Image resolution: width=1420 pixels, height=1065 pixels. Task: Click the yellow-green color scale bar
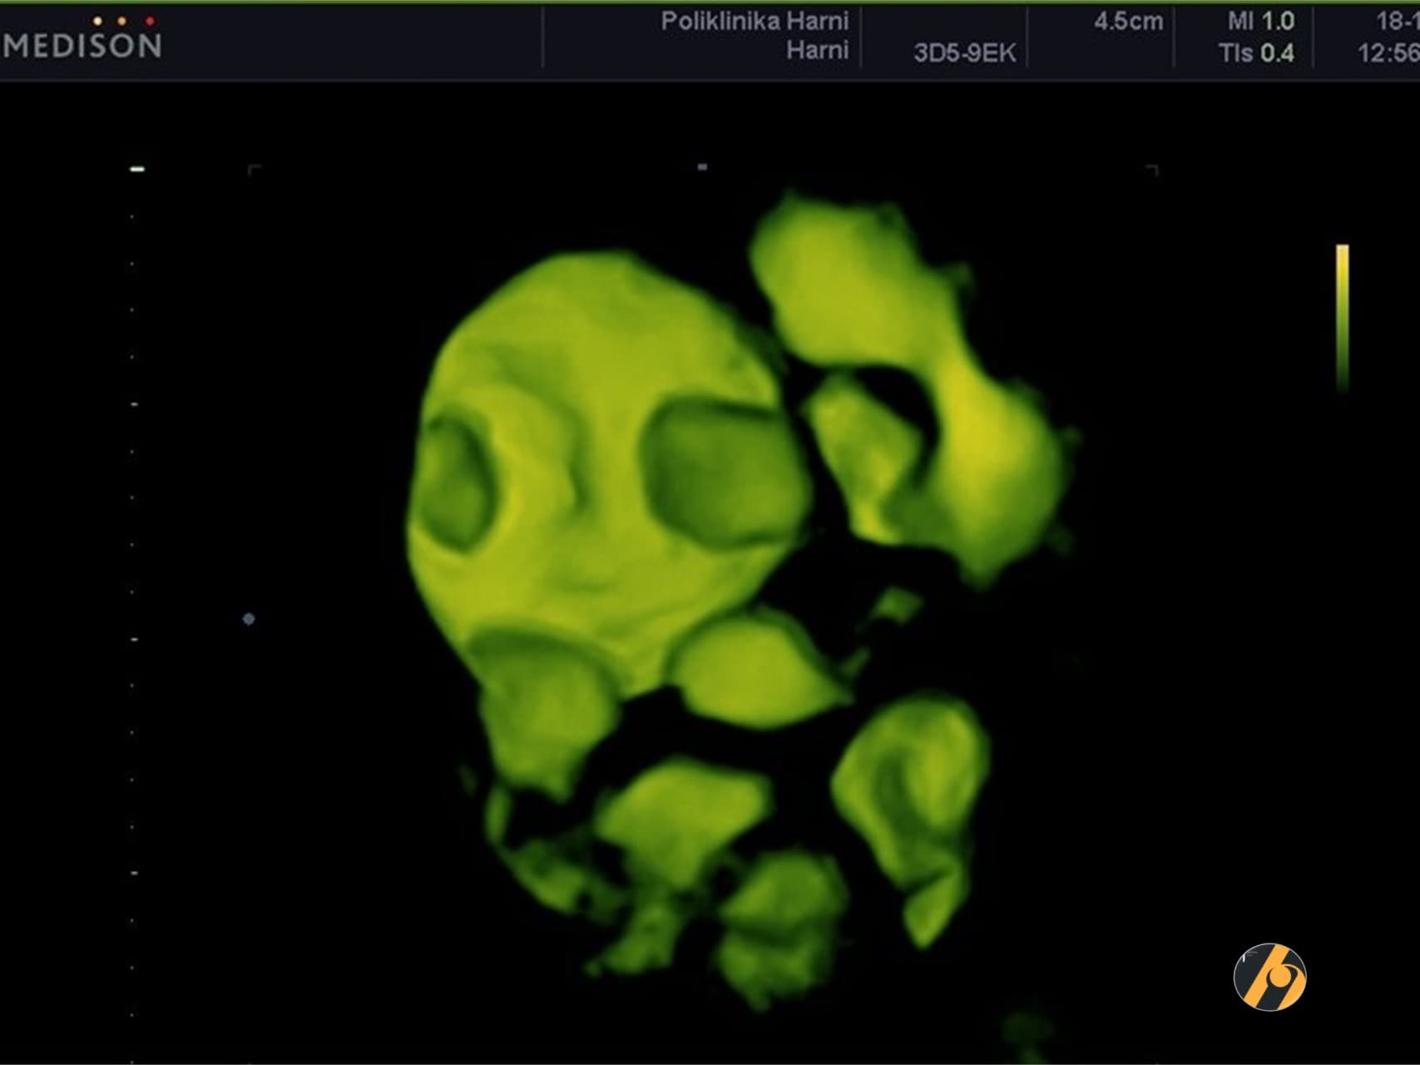pos(1342,316)
